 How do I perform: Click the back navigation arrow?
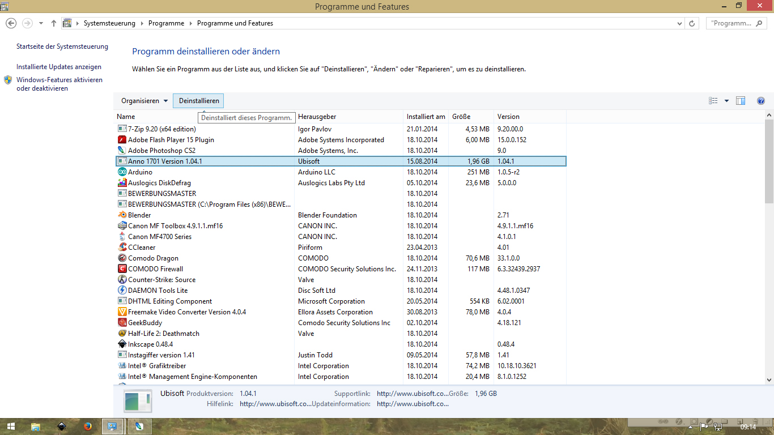click(x=11, y=23)
